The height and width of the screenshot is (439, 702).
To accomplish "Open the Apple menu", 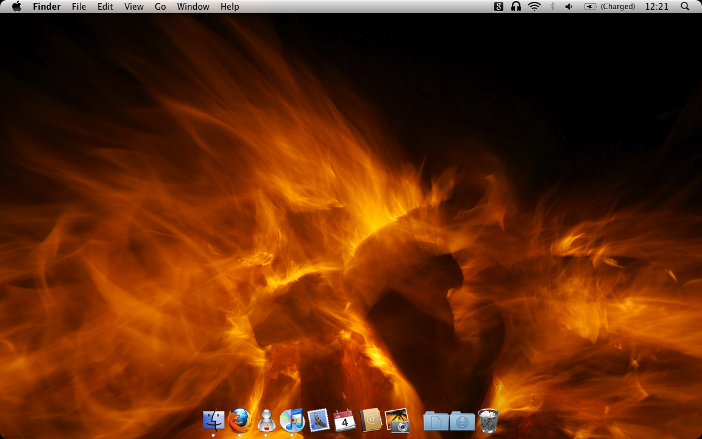I will (16, 6).
